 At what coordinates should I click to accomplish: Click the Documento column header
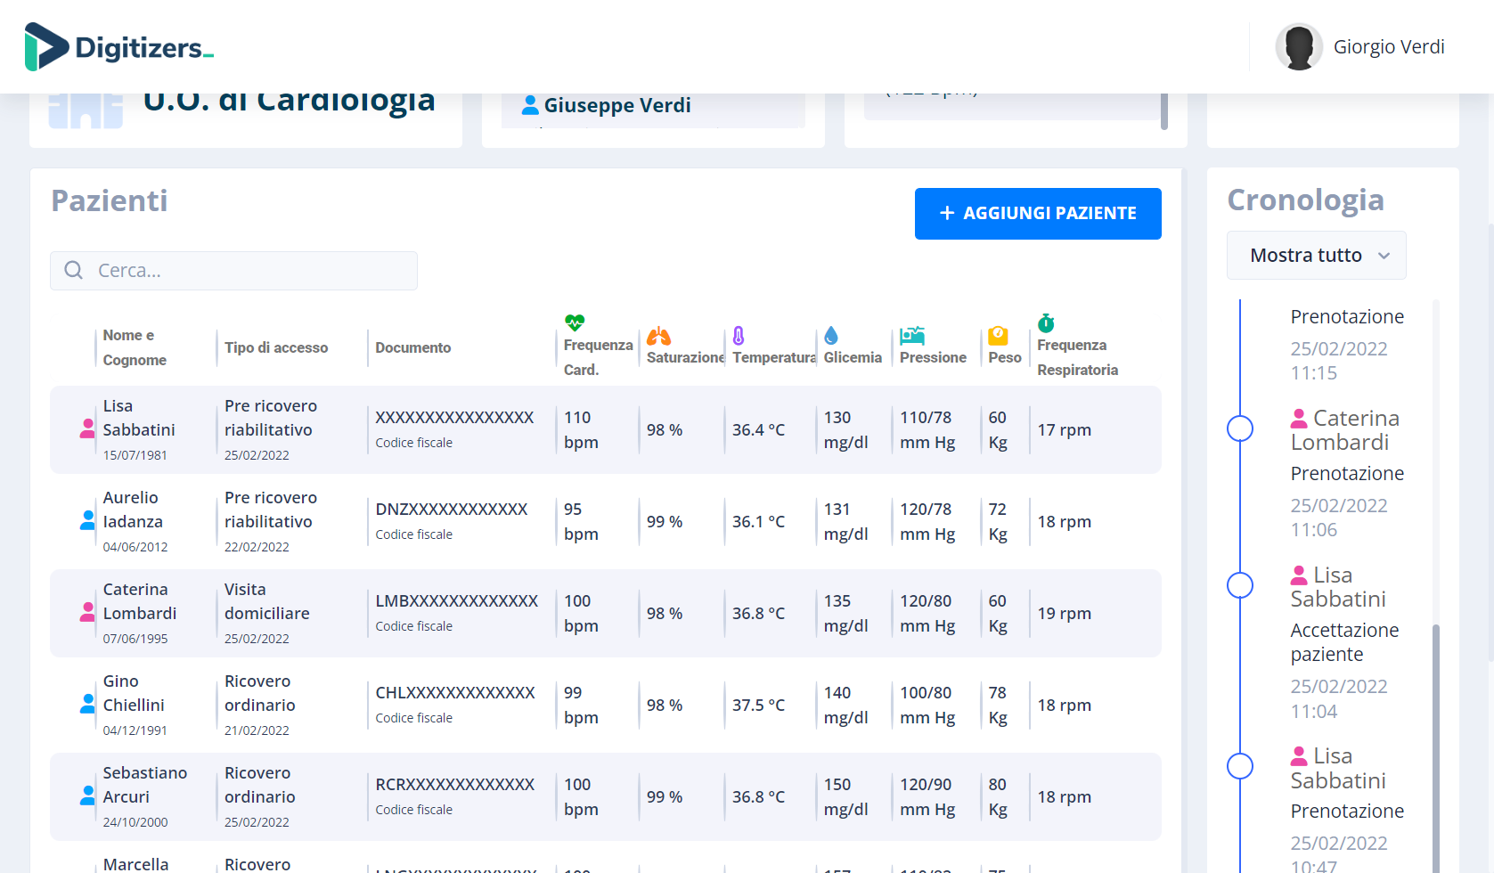coord(413,347)
